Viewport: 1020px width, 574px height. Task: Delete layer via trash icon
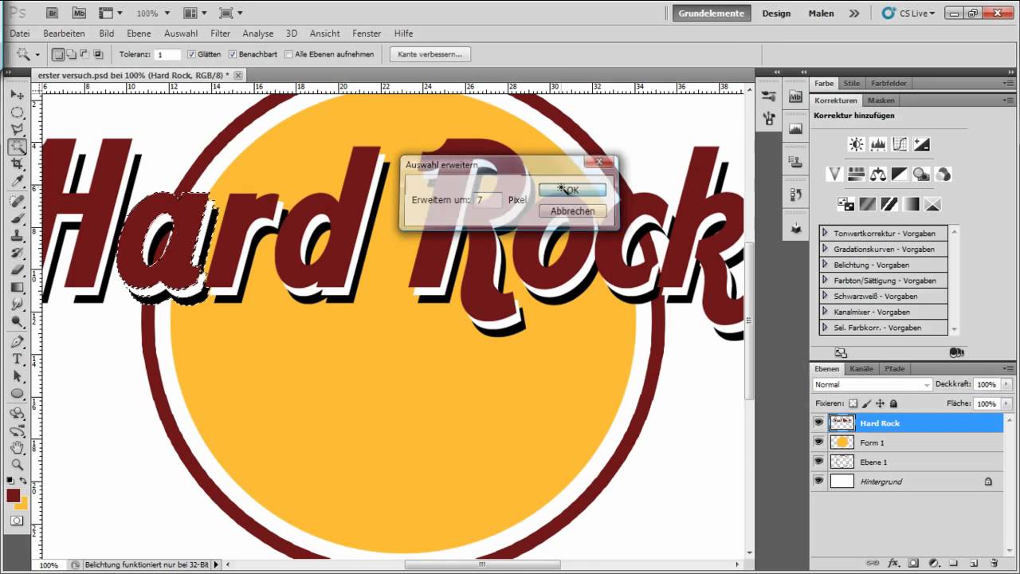[x=994, y=563]
